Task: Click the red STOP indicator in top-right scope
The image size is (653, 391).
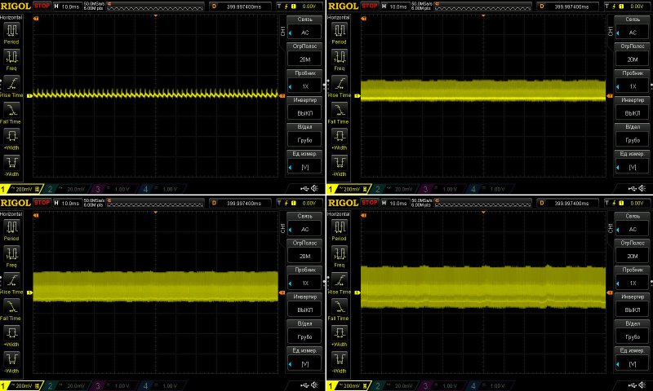Action: 371,7
